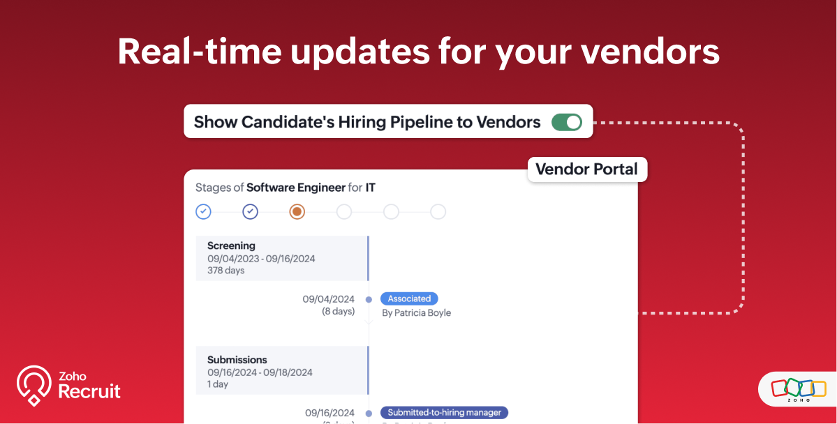Click the fifth empty stage circle
The image size is (837, 424).
pyautogui.click(x=391, y=211)
